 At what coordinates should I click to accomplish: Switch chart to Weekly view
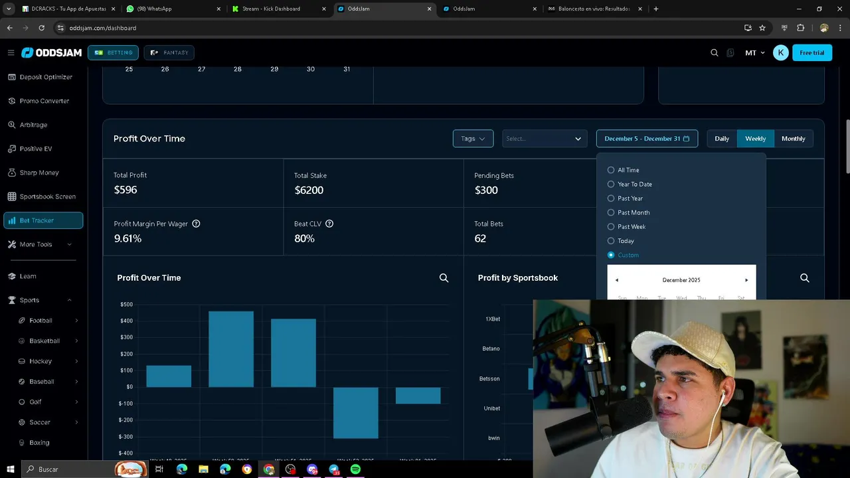755,139
